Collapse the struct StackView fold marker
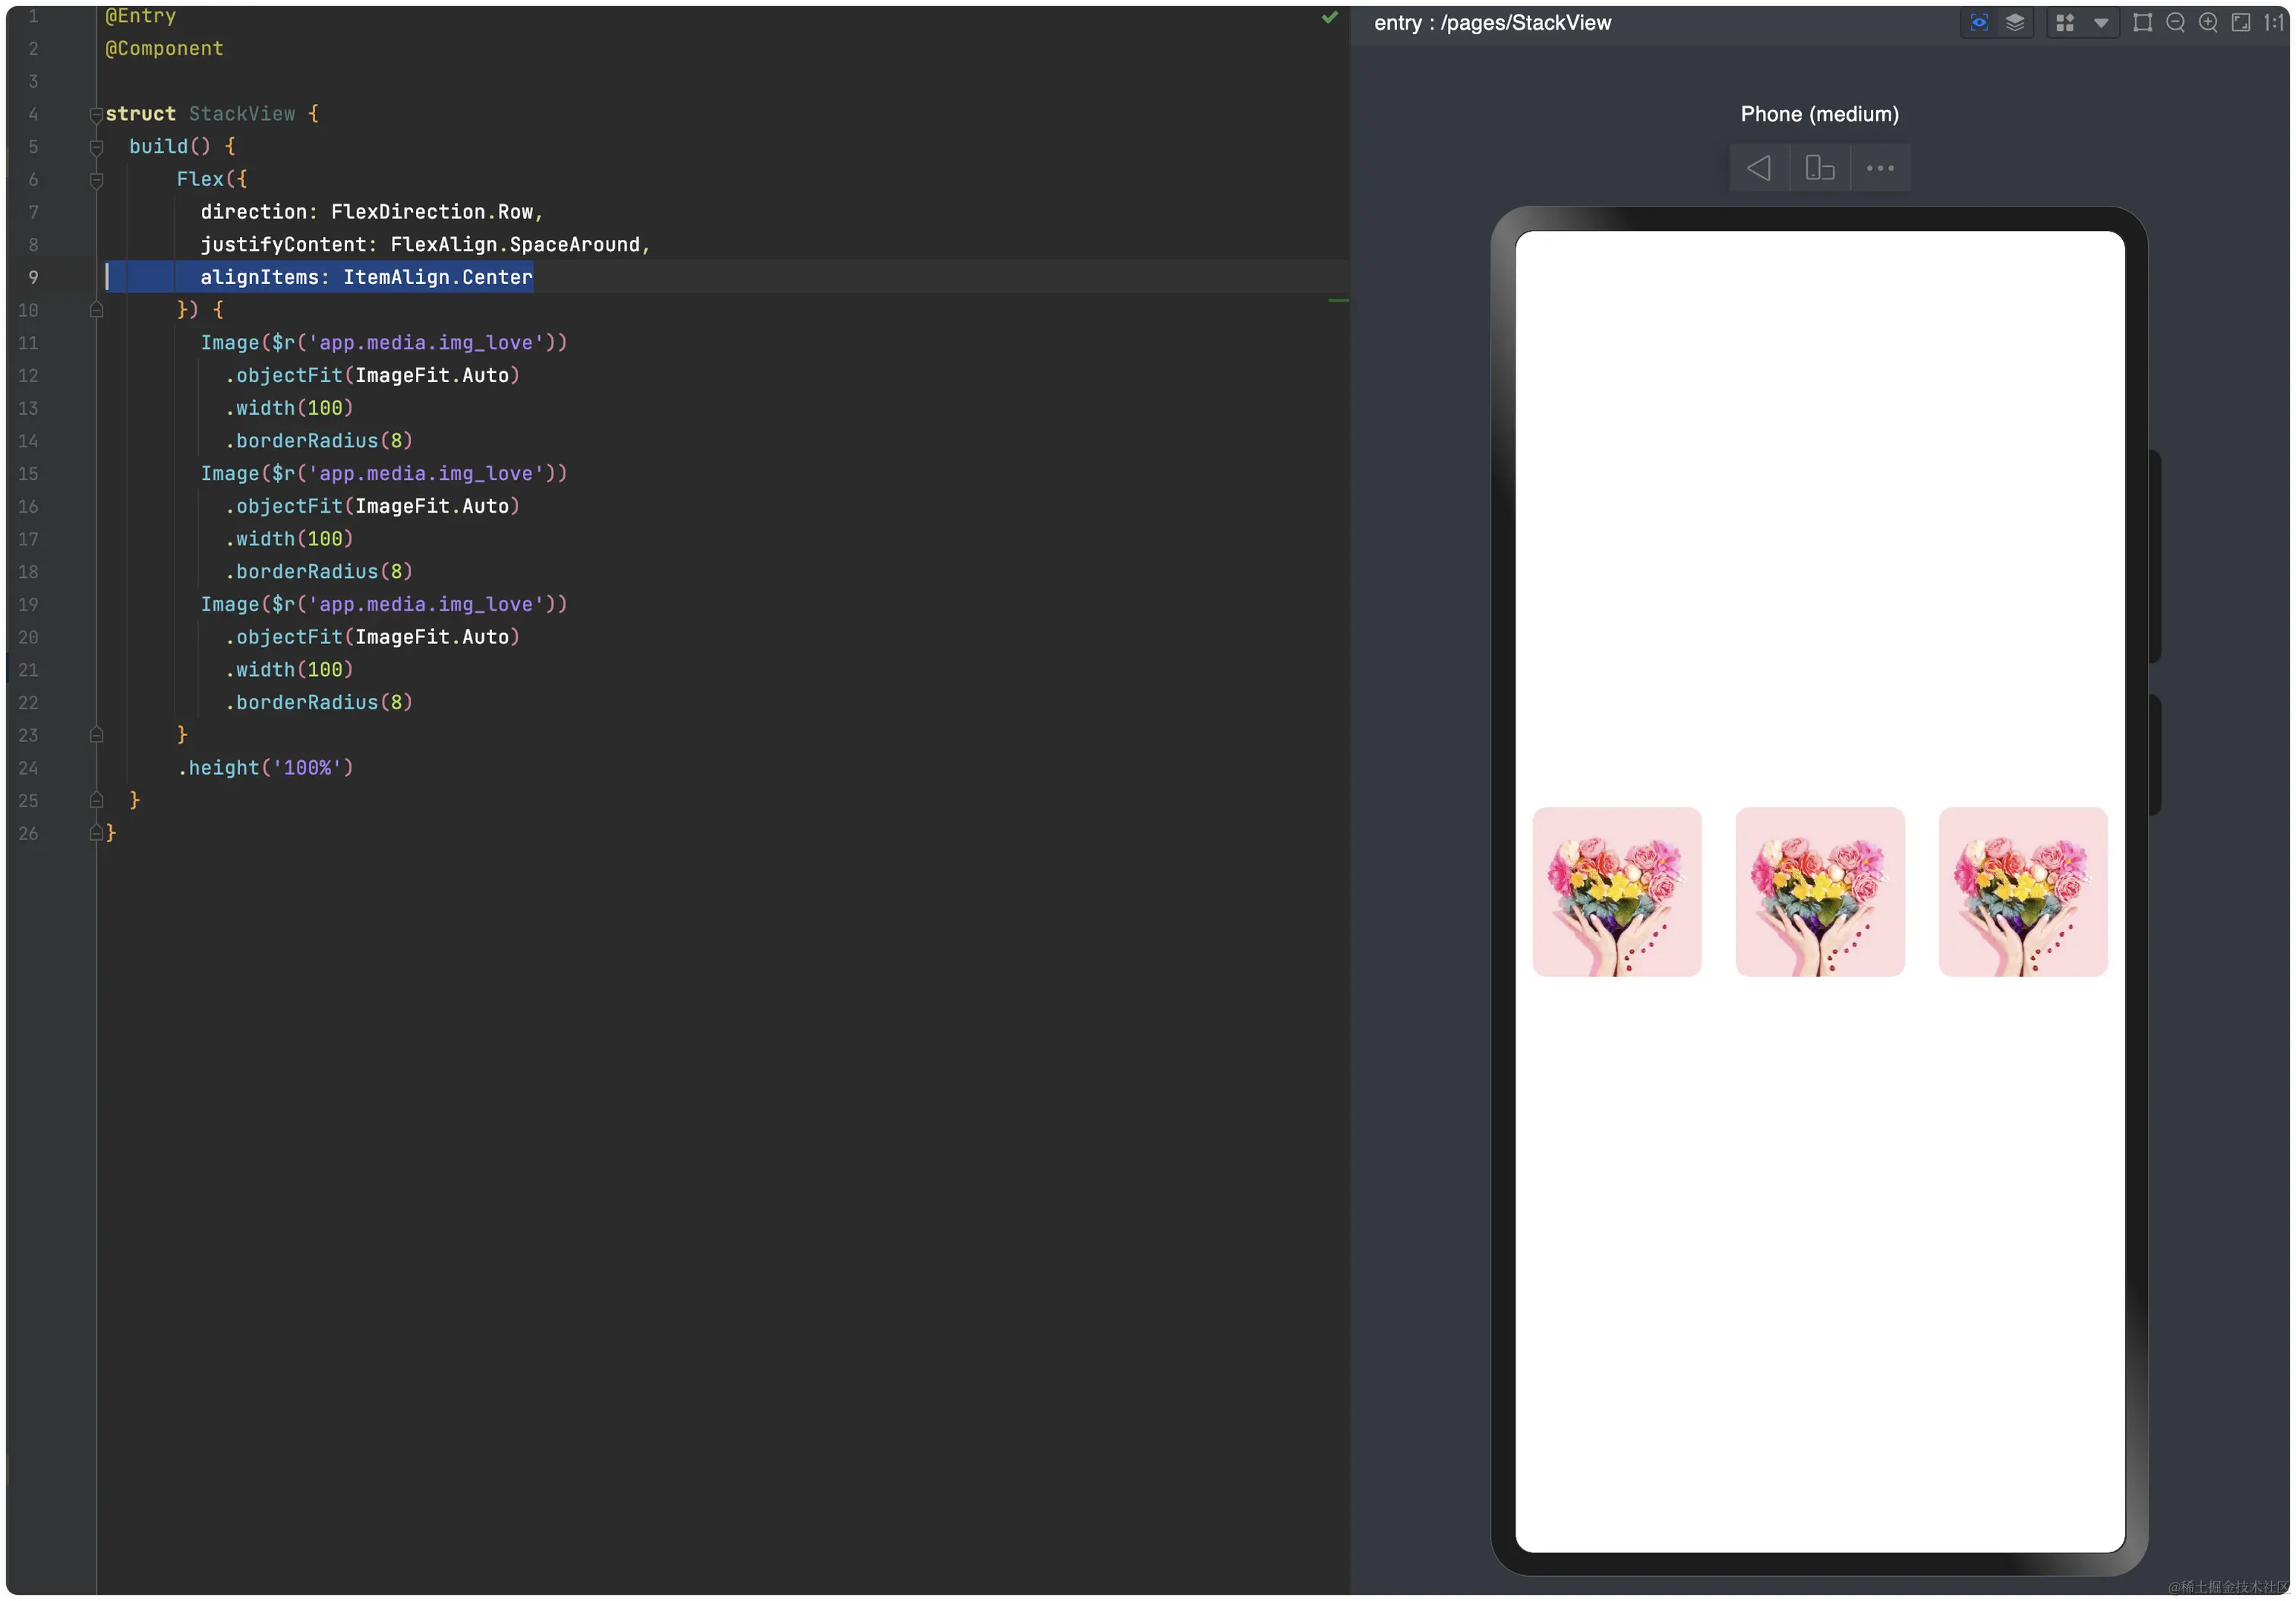 tap(96, 115)
